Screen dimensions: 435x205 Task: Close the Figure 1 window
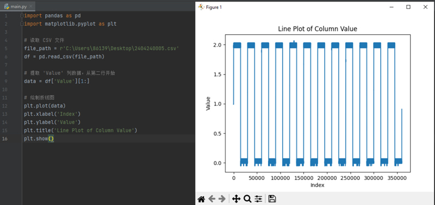point(425,7)
